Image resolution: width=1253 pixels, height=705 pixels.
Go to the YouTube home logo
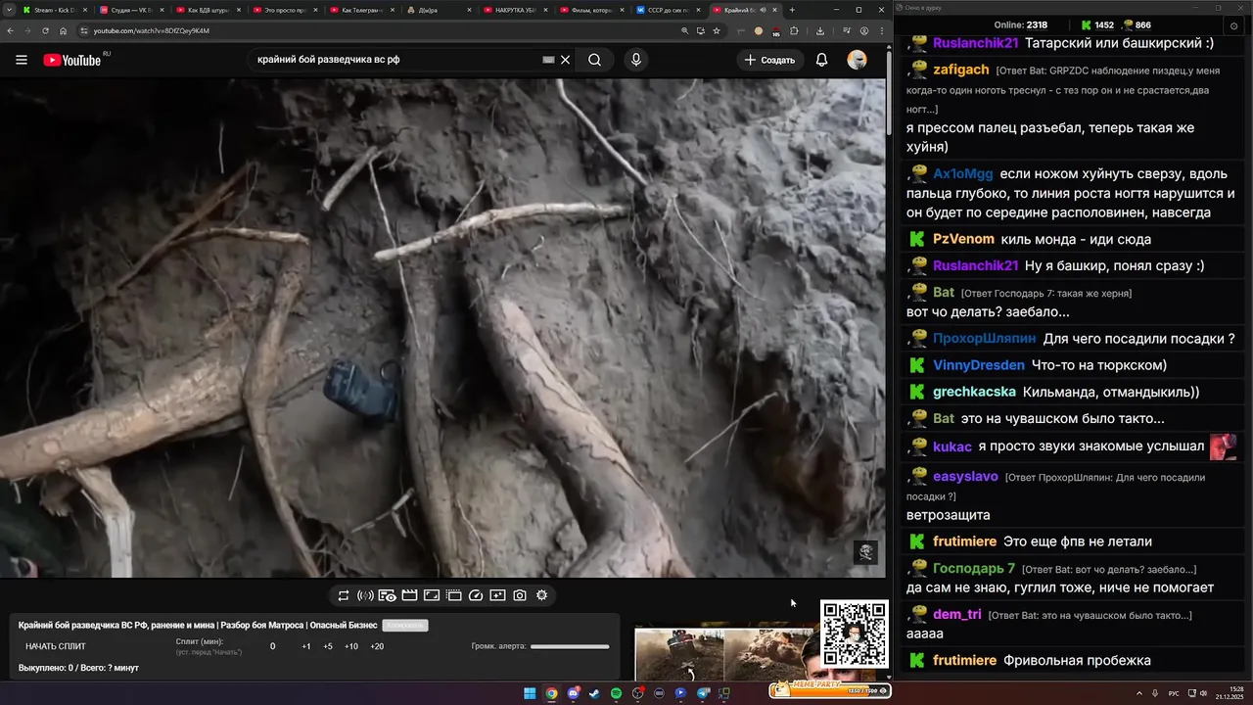coord(72,60)
